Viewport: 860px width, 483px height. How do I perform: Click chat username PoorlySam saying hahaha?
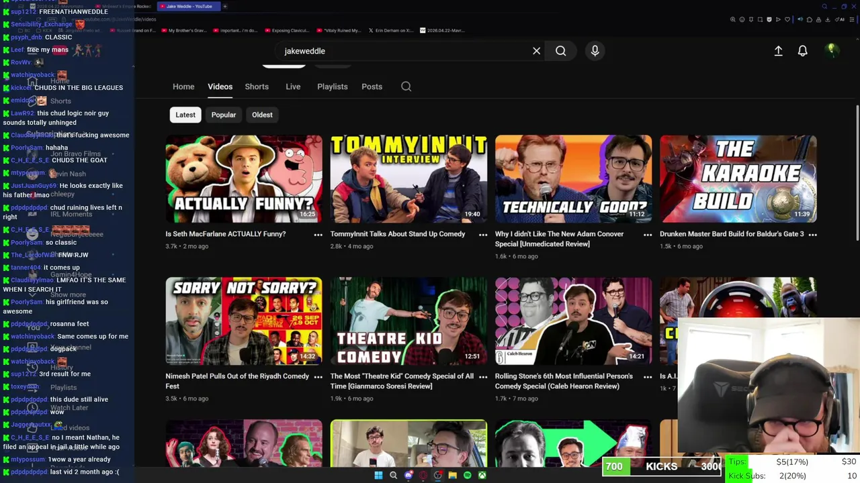[x=27, y=148]
